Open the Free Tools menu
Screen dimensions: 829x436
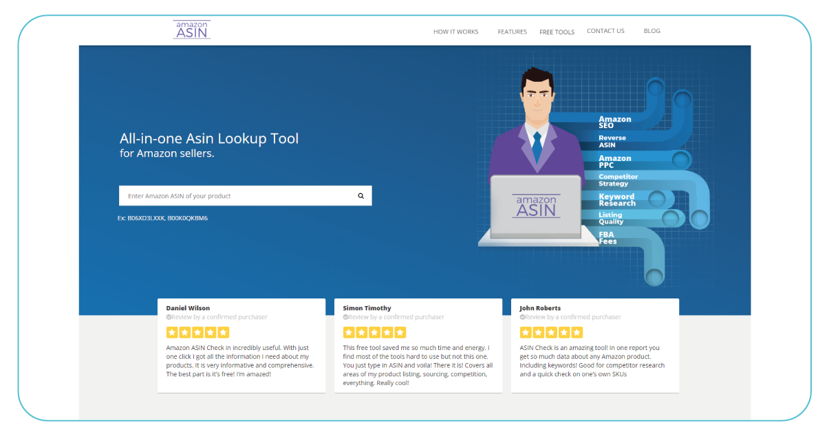[557, 32]
